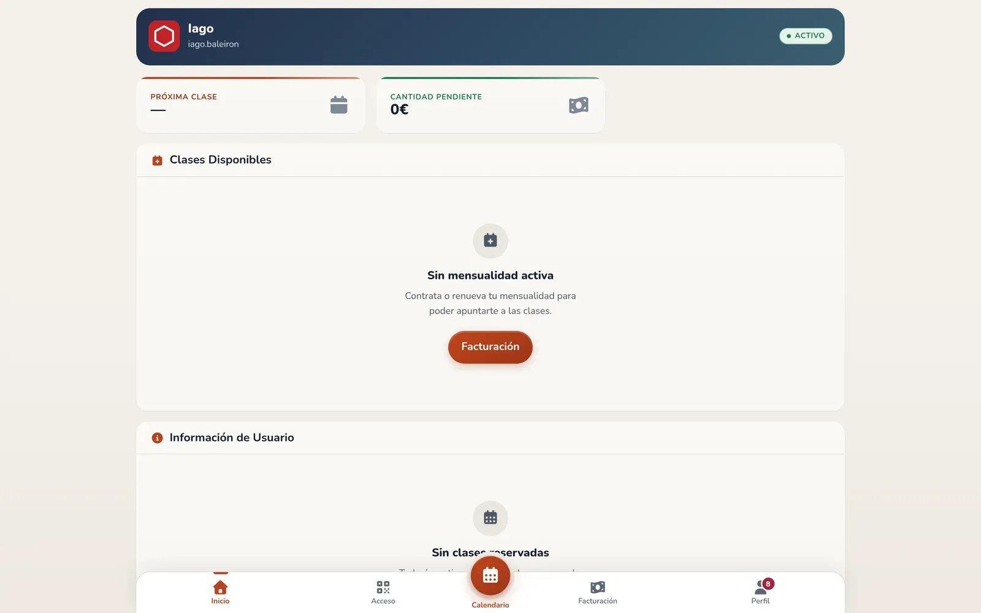Screen dimensions: 981x613
Task: Click the Sin mensualidad activa title
Action: pyautogui.click(x=490, y=276)
